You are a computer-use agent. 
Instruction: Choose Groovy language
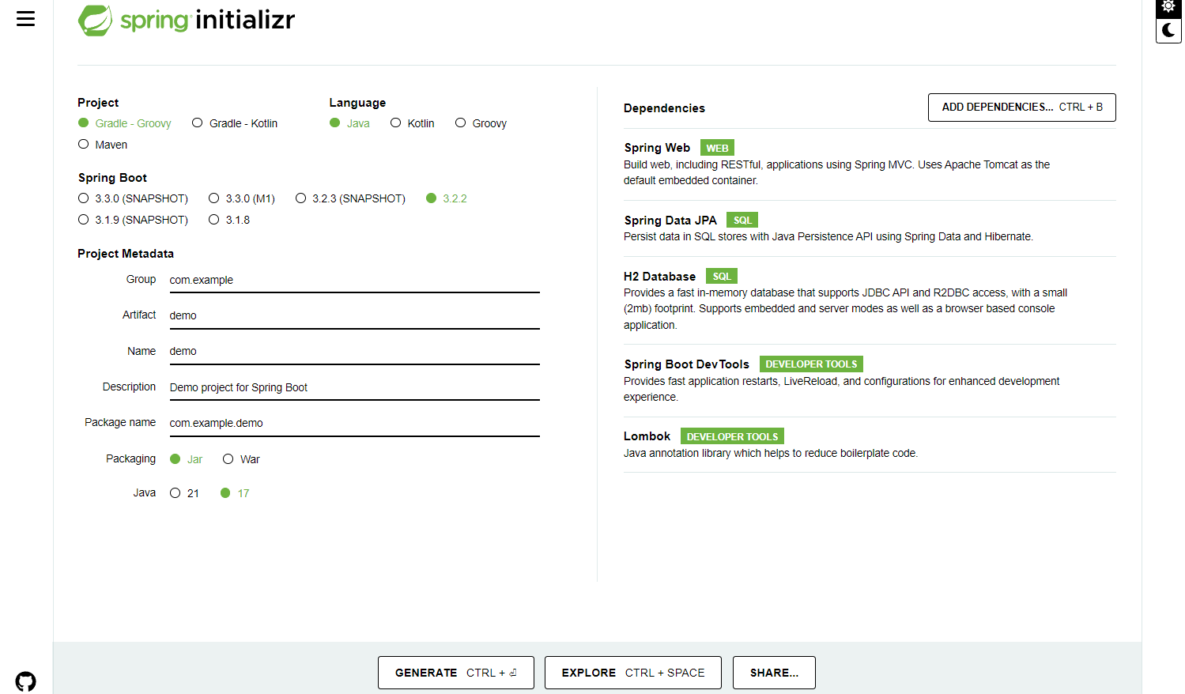481,123
